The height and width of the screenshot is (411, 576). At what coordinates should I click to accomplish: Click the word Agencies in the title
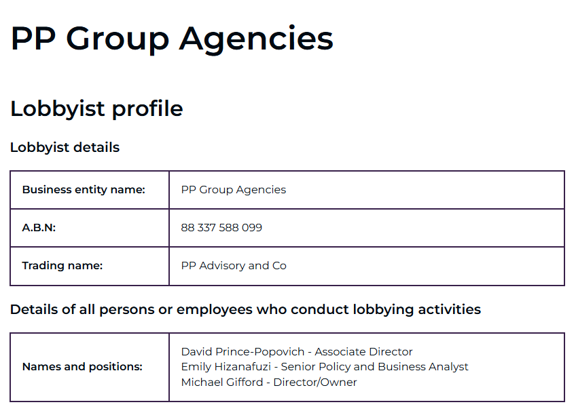[x=256, y=39]
